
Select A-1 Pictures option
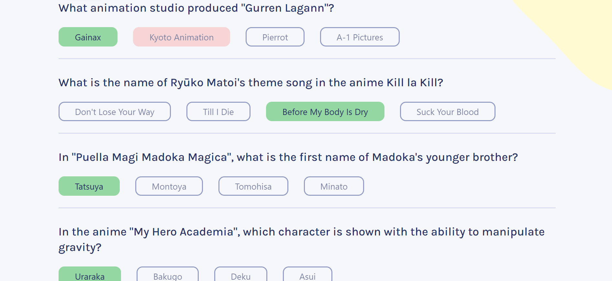point(360,37)
